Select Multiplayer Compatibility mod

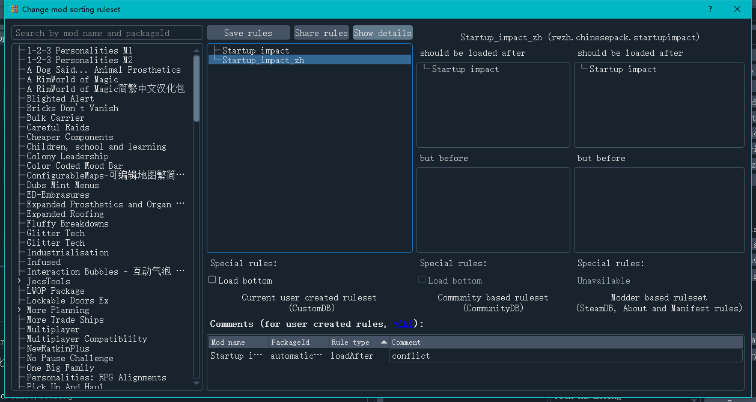point(87,339)
